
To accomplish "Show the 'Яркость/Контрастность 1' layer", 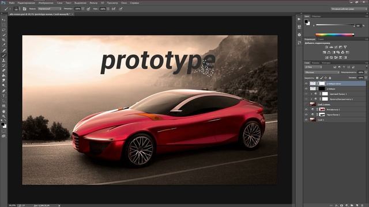I will coord(306,99).
